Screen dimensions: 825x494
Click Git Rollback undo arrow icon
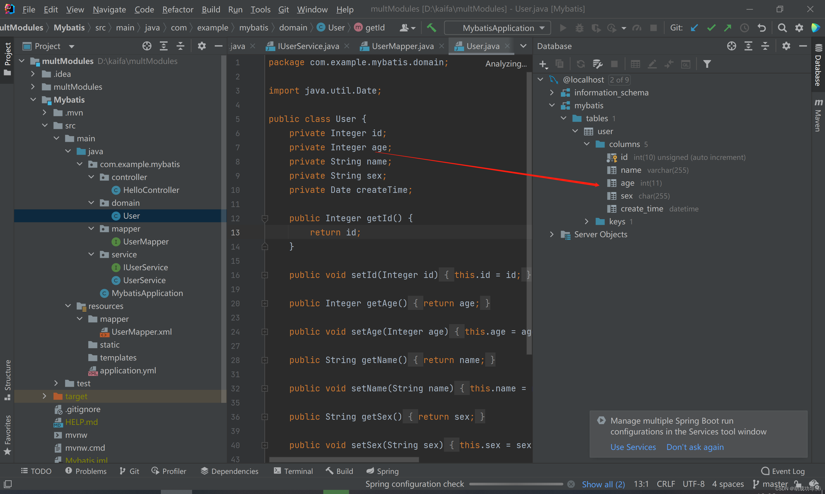click(x=762, y=28)
